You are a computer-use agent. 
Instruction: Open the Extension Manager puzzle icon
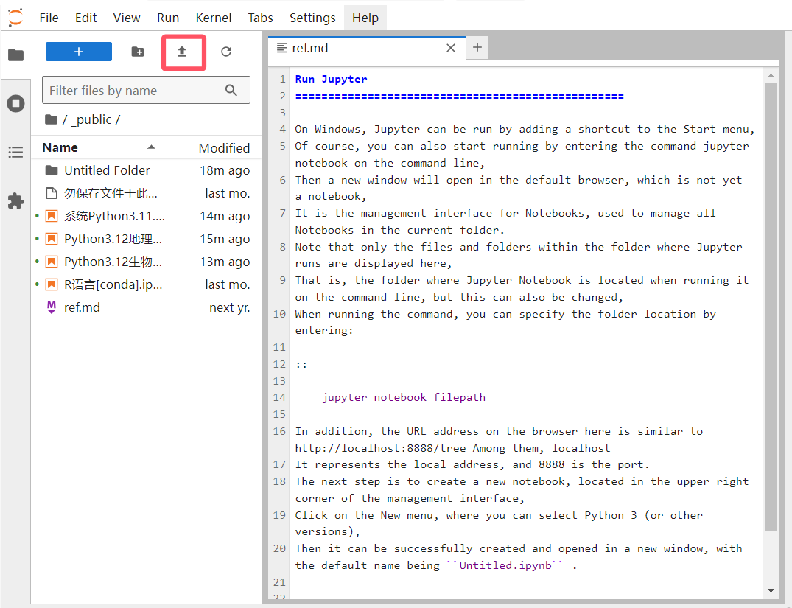tap(15, 200)
